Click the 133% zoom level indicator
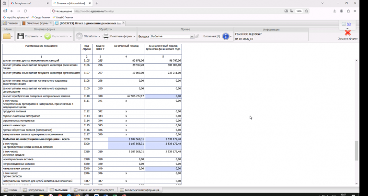The width and height of the screenshot is (368, 196). (299, 11)
